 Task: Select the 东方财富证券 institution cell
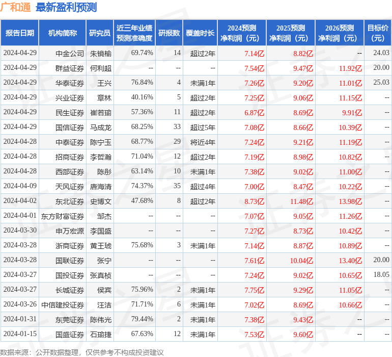pos(63,216)
